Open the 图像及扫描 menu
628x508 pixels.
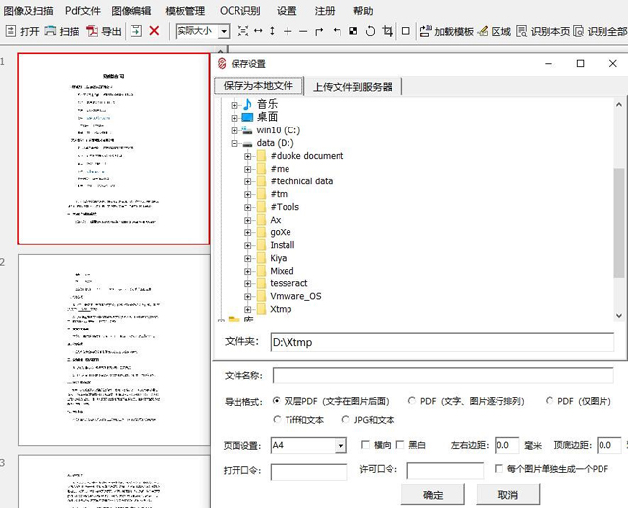click(x=28, y=11)
